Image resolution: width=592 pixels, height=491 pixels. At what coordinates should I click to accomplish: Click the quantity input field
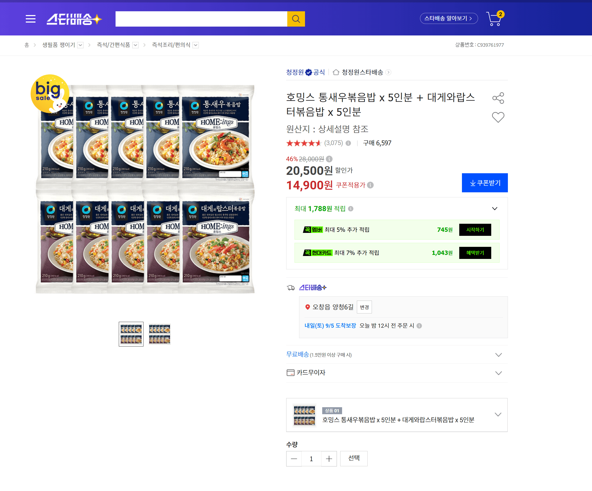click(x=311, y=458)
